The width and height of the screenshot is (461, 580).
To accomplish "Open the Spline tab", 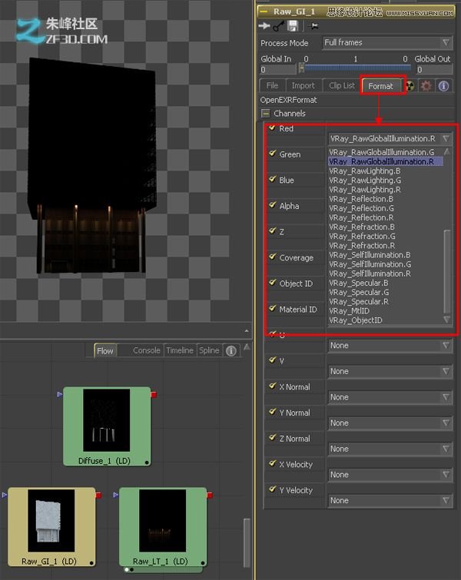I will [x=209, y=350].
